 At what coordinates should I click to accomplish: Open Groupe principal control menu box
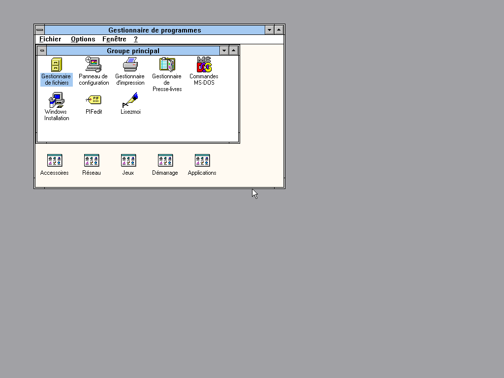(42, 51)
